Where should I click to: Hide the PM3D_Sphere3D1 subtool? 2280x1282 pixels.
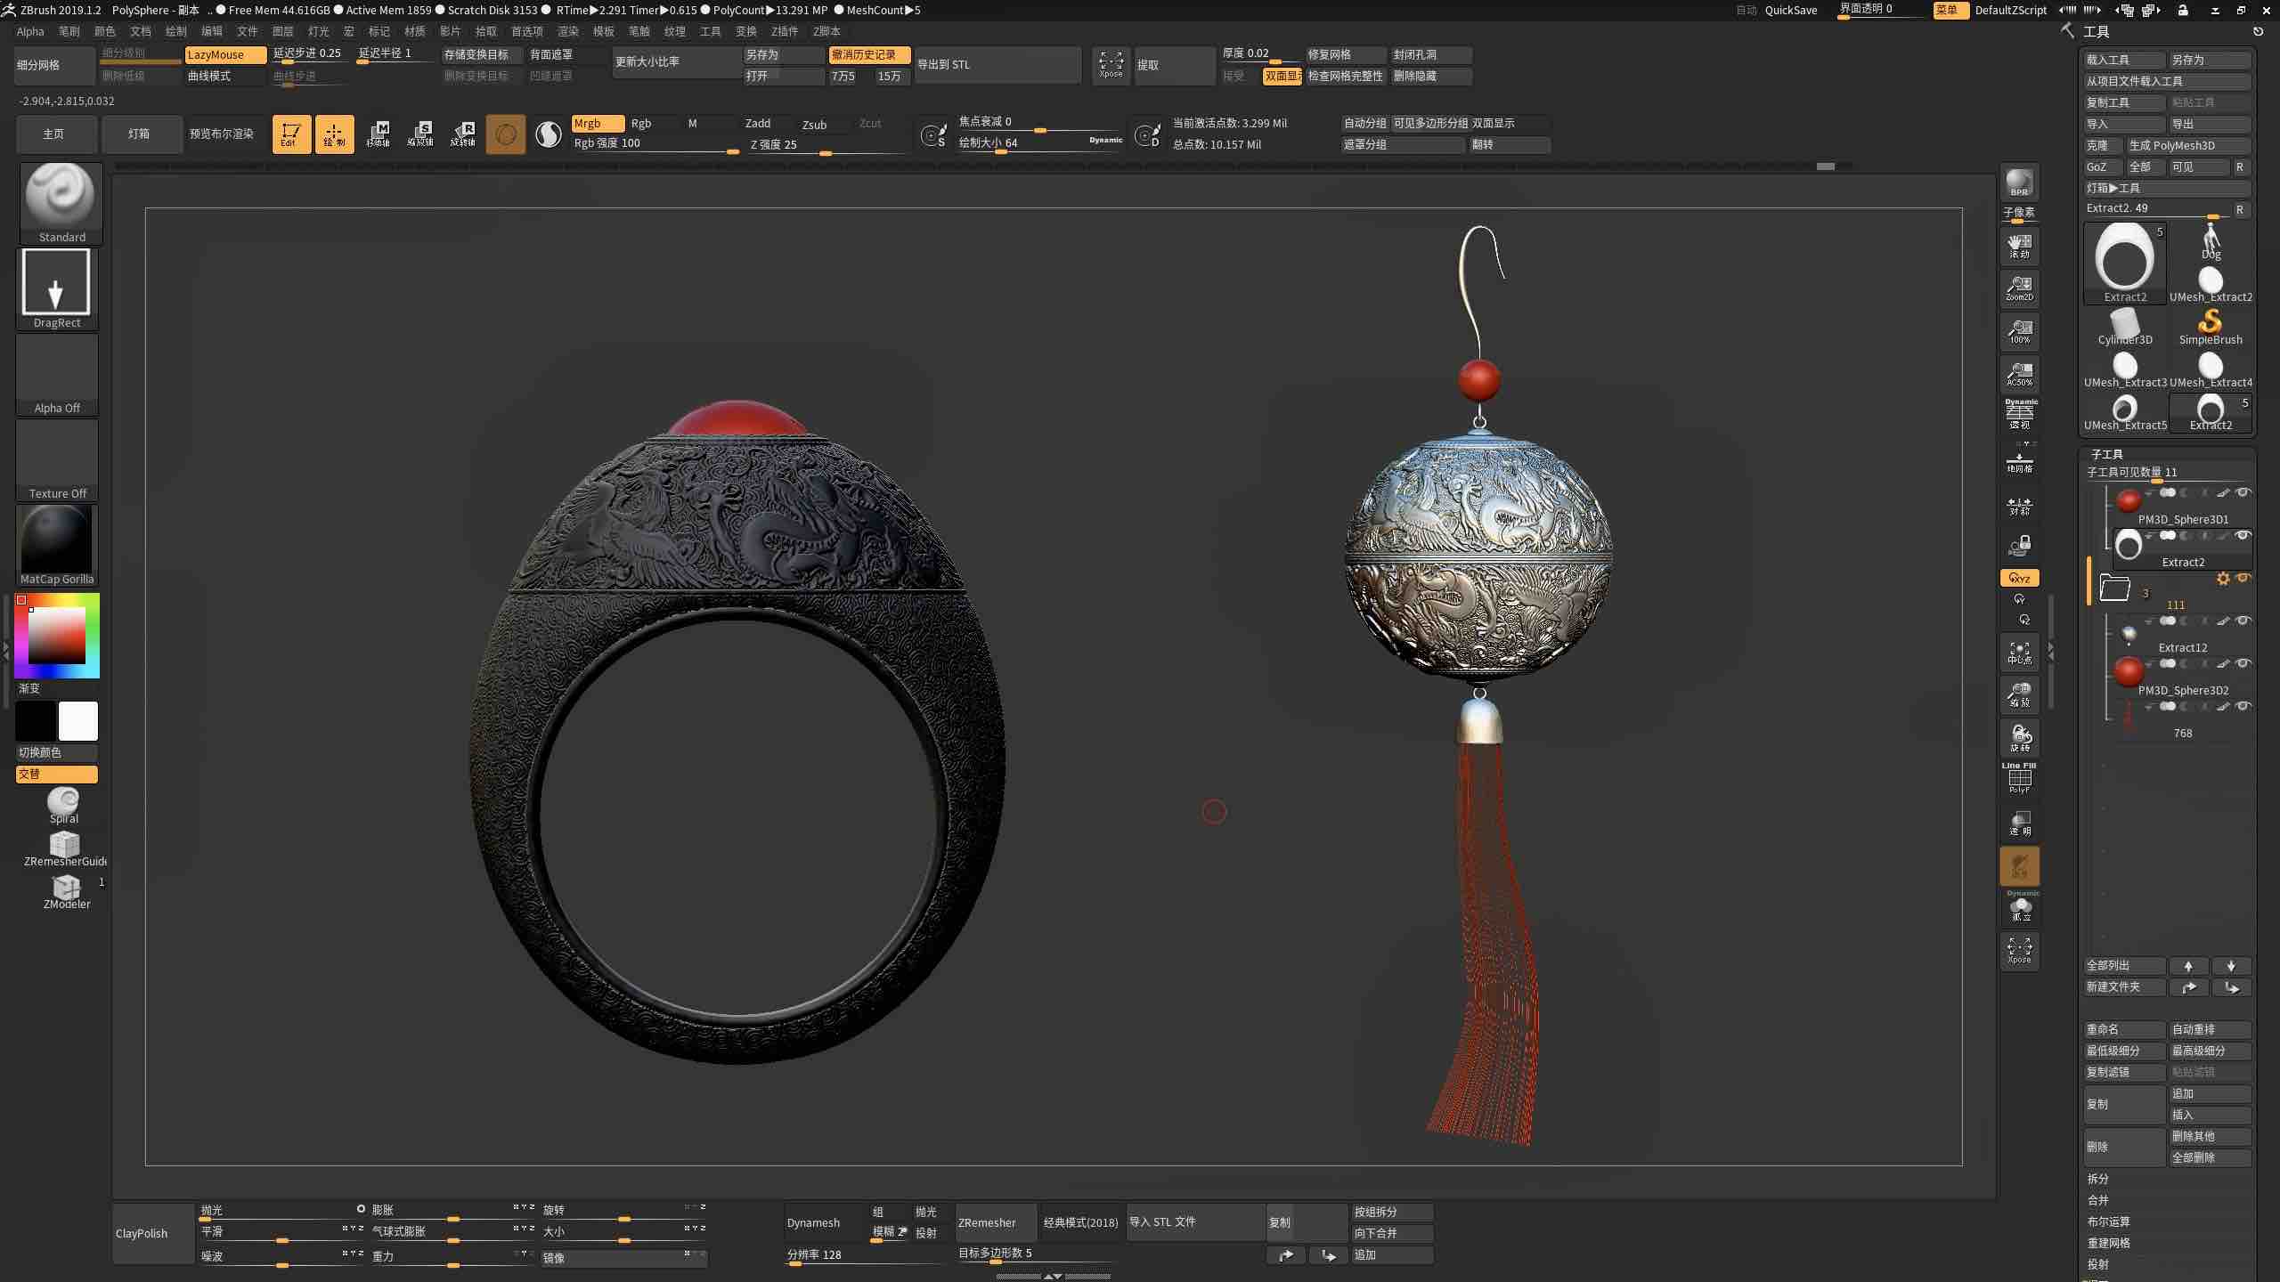(x=2244, y=493)
